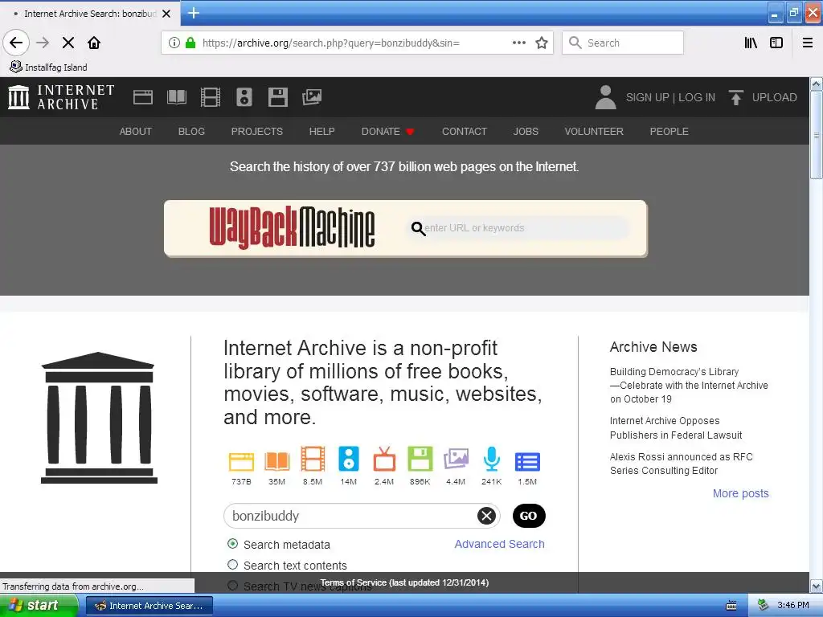Select Search text contents radio option
823x617 pixels.
[x=232, y=565]
